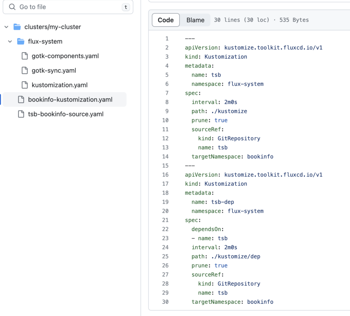Click the tsb-bookinfo-source.yaml file icon
This screenshot has height=316, width=350.
click(21, 114)
